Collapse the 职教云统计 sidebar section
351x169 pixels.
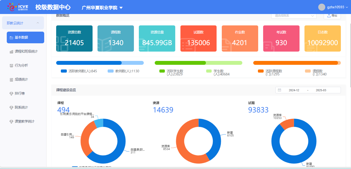pyautogui.click(x=23, y=23)
